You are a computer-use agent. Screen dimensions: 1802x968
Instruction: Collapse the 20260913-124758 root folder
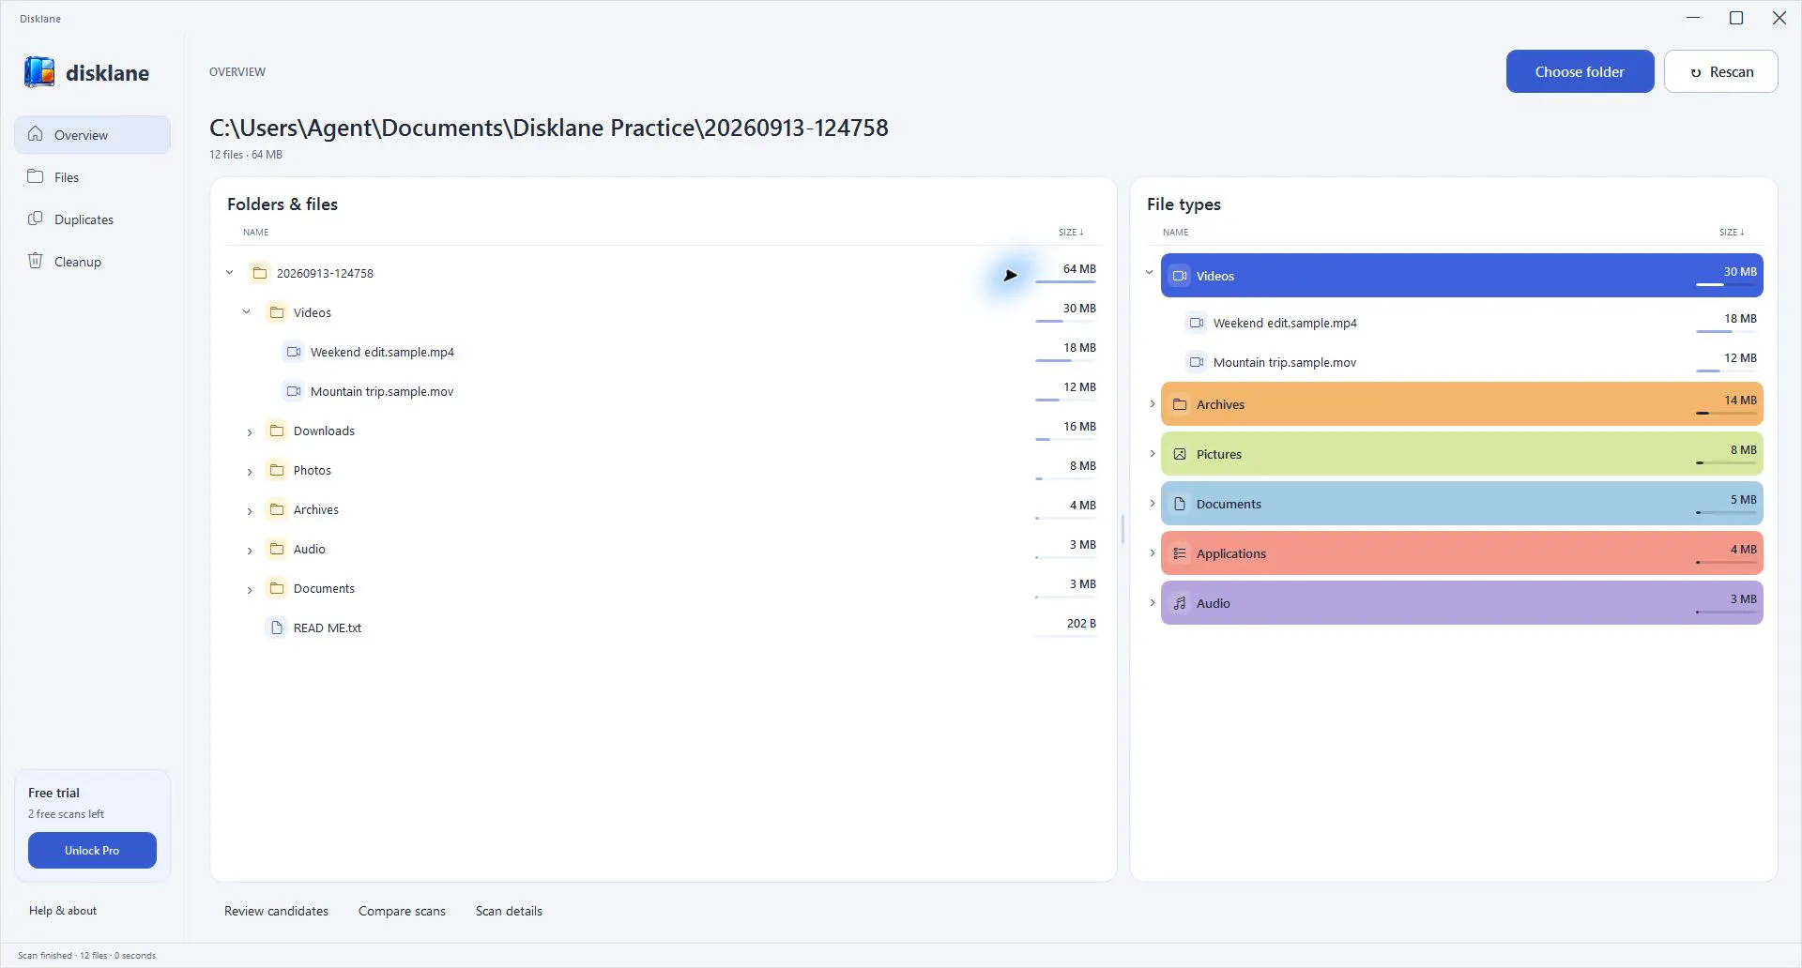pos(229,273)
